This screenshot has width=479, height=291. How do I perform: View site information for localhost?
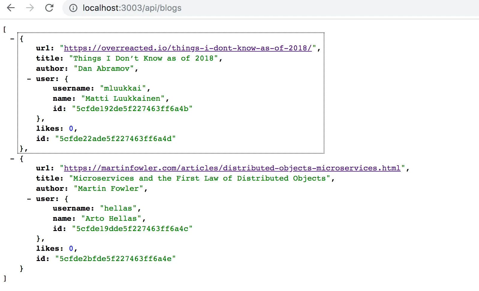pyautogui.click(x=73, y=8)
